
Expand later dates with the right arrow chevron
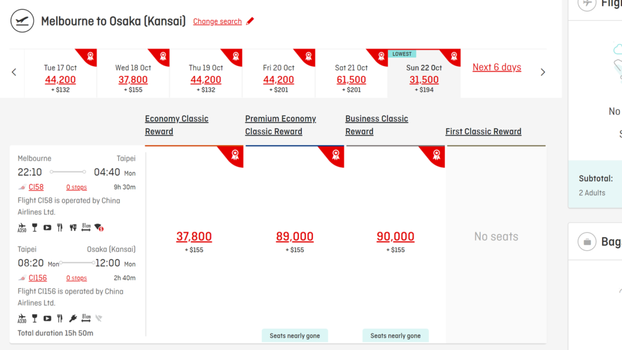pos(542,71)
